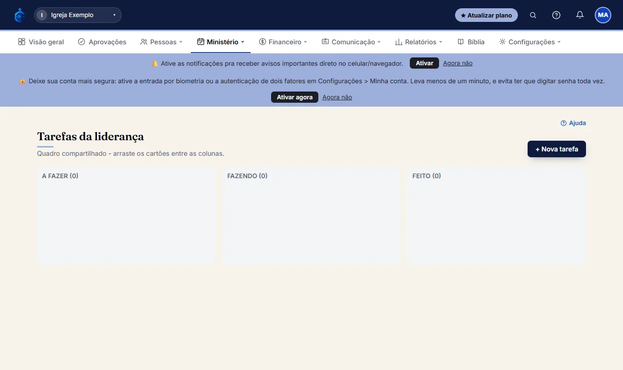
Task: Click the Atualizar plano button
Action: click(486, 15)
